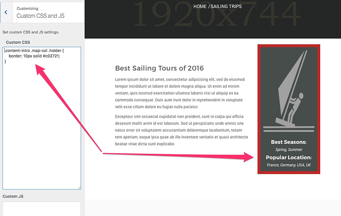This screenshot has width=341, height=216.
Task: Click the Custom CSS textarea resize handle
Action: tap(80, 188)
